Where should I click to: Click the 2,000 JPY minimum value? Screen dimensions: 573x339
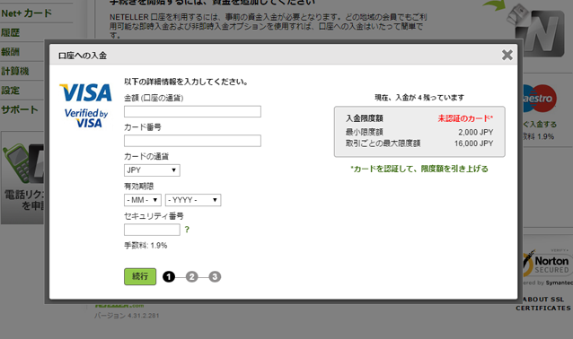point(476,133)
